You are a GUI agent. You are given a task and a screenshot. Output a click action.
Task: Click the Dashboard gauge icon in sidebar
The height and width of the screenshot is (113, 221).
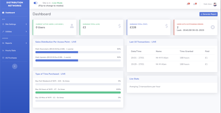[3, 13]
